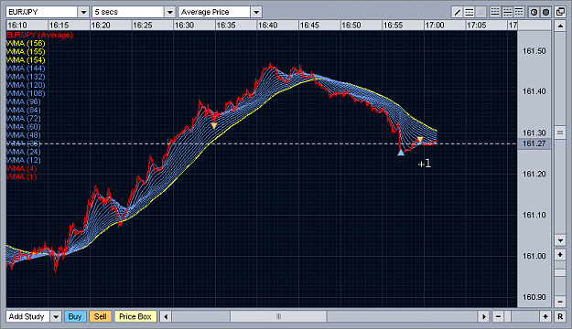Select the WMA (72) legend entry
572x329 pixels.
(24, 119)
